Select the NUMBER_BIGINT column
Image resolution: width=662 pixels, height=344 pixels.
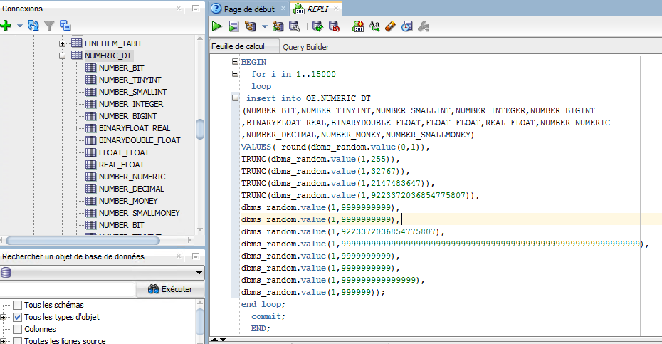(127, 116)
